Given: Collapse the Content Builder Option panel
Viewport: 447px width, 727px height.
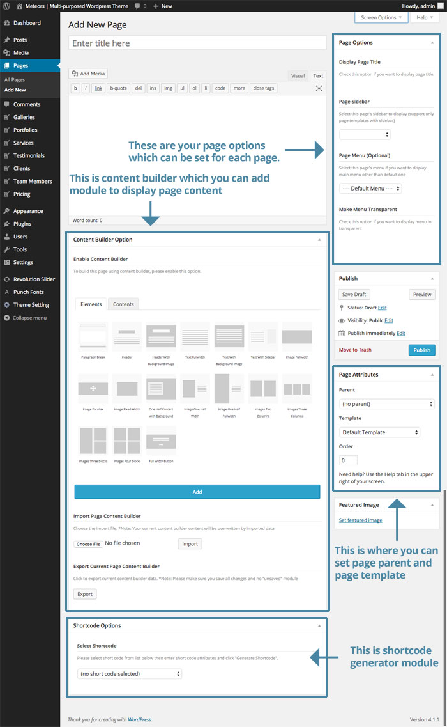Looking at the screenshot, I should click(319, 240).
